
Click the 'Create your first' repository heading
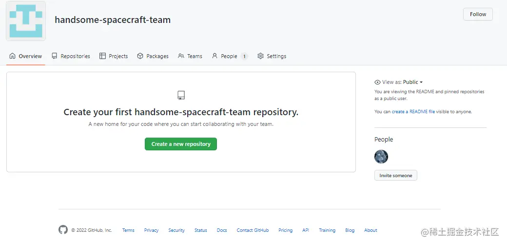point(181,112)
